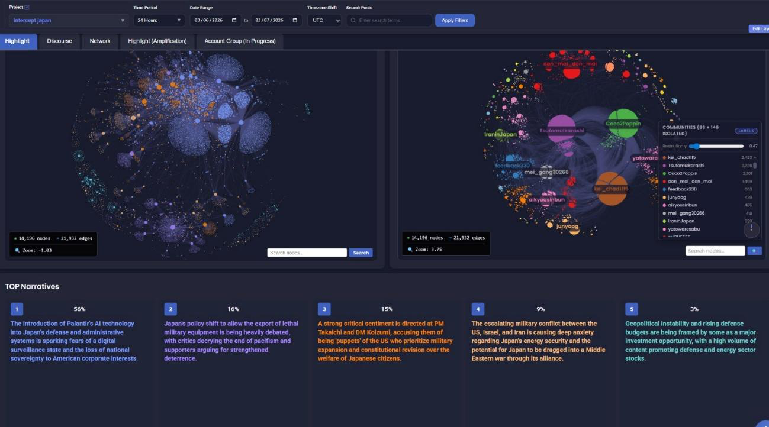Switch to the Network tab
The height and width of the screenshot is (427, 769).
point(100,41)
